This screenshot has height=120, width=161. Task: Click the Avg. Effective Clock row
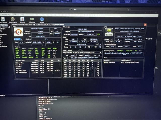(37, 73)
